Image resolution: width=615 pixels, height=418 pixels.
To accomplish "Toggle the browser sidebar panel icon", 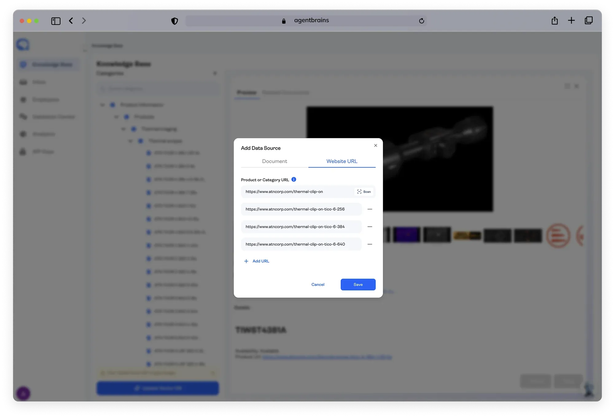I will [x=56, y=21].
